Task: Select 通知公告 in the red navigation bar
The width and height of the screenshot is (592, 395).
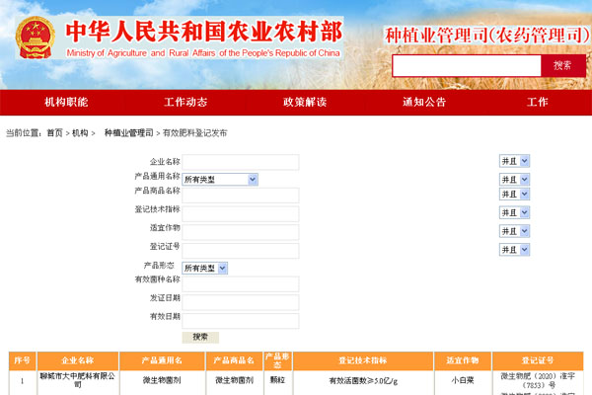Action: (x=423, y=103)
